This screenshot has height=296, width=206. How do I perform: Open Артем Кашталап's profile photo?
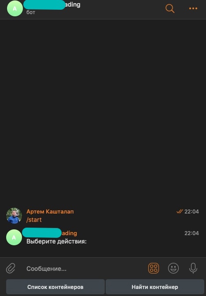click(14, 216)
